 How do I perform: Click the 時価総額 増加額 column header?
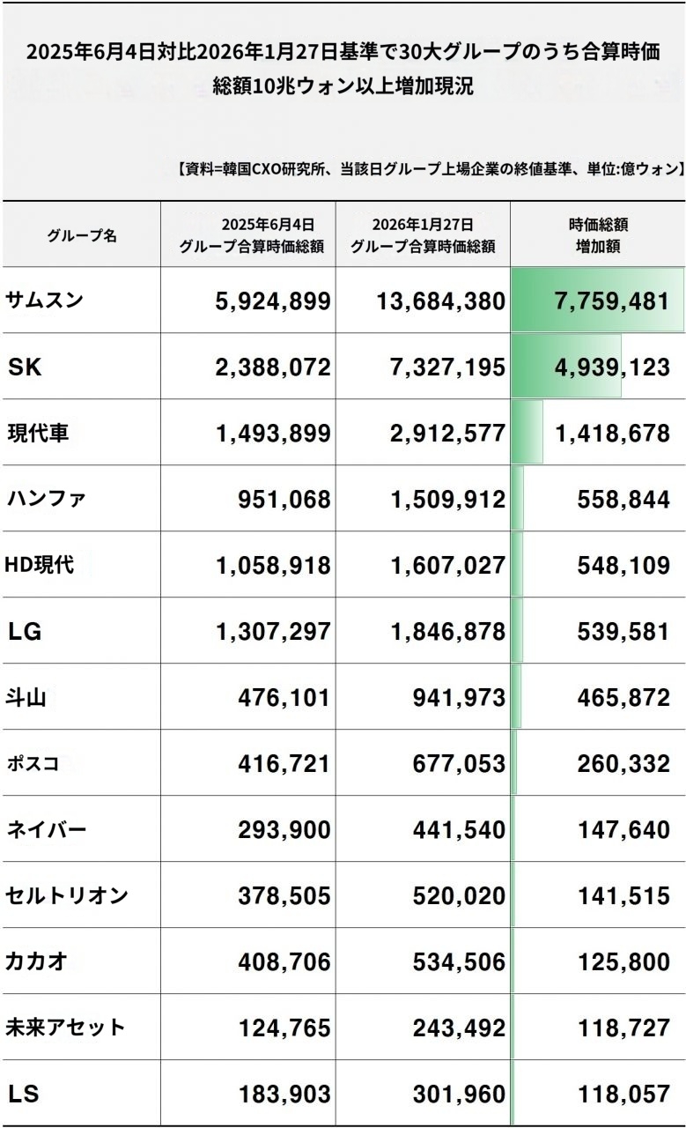(598, 235)
